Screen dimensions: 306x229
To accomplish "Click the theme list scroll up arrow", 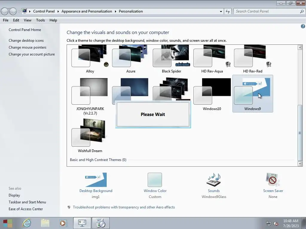I will (300, 47).
